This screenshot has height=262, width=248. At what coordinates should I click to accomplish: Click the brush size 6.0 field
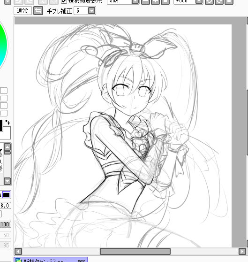pyautogui.click(x=5, y=205)
